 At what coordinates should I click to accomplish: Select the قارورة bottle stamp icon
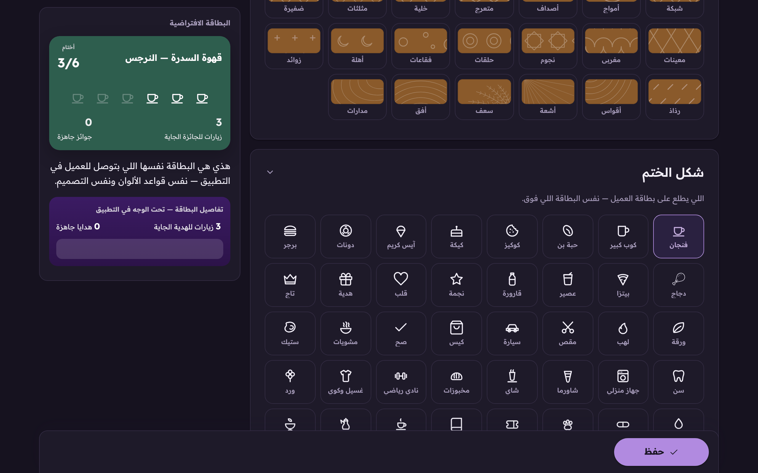click(512, 285)
